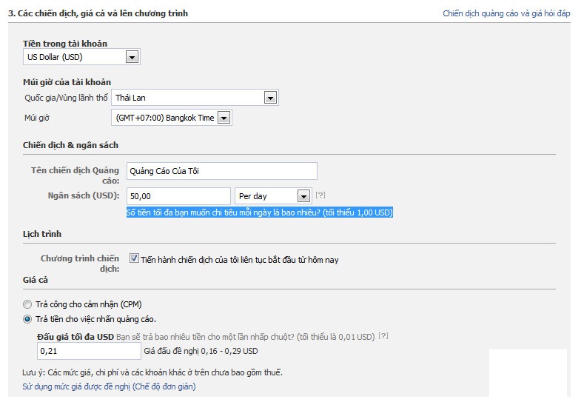Click dropdown arrow of Thái Lan country selector
The image size is (584, 402).
coord(270,98)
